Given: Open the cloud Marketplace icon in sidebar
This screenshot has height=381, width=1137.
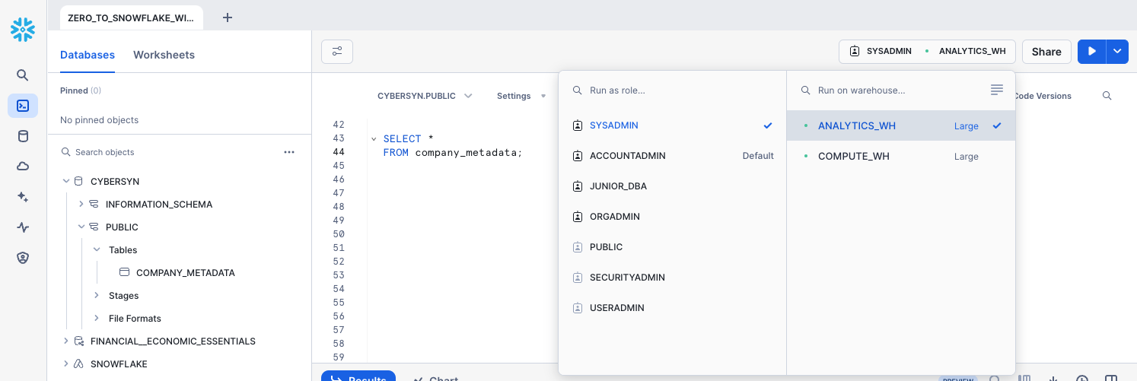Looking at the screenshot, I should pos(23,167).
